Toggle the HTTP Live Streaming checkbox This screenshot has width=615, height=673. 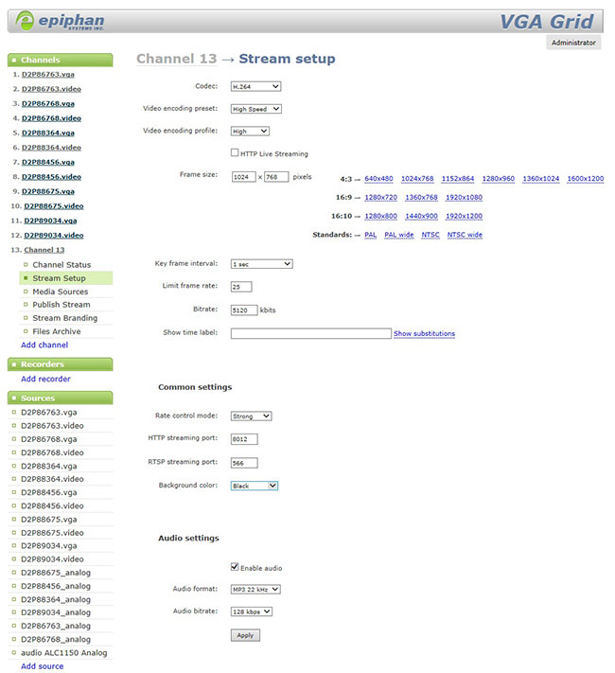[235, 152]
